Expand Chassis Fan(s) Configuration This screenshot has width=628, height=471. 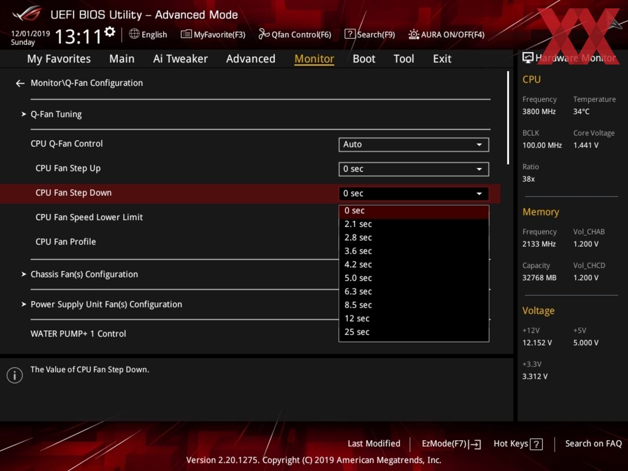(84, 274)
